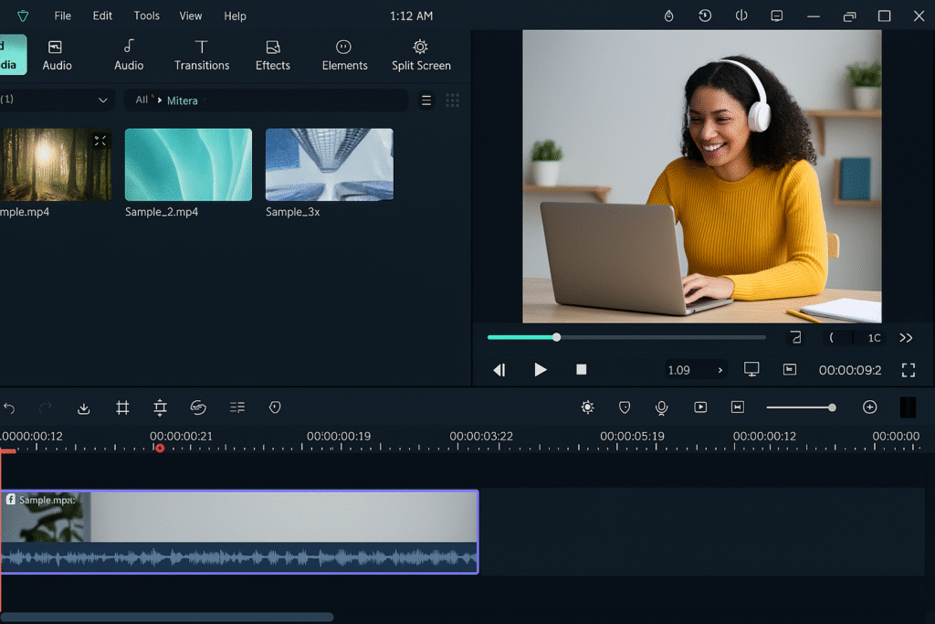The height and width of the screenshot is (624, 935).
Task: Click the clip audio waveform
Action: click(239, 558)
